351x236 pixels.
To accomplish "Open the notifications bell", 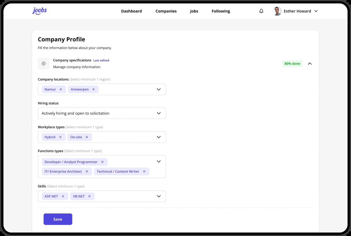I will [x=261, y=11].
